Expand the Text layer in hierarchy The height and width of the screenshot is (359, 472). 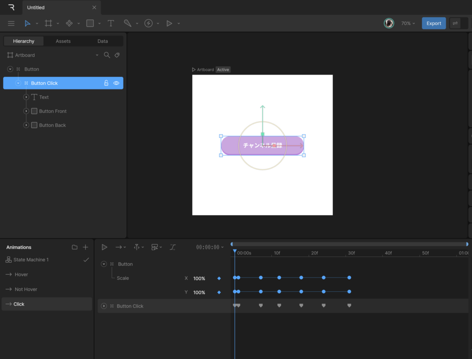[26, 97]
